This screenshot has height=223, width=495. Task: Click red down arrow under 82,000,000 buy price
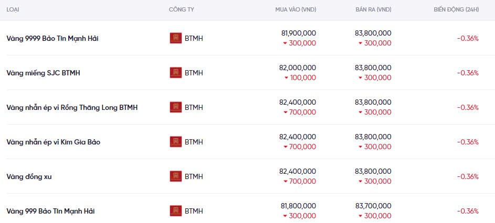[287, 78]
